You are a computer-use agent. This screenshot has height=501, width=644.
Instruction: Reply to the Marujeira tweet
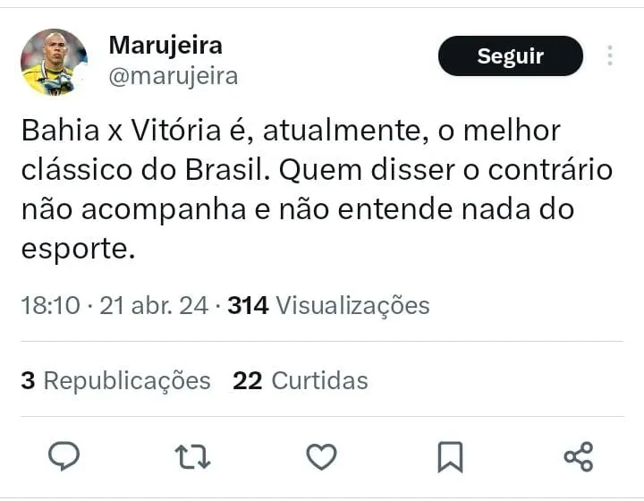click(x=64, y=457)
